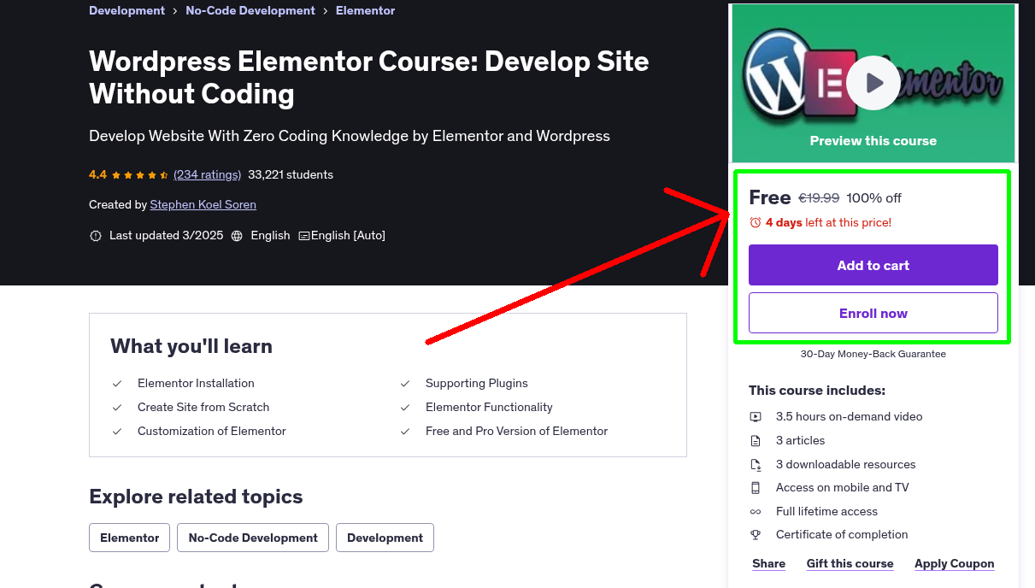
Task: Click the Share link
Action: 769,563
